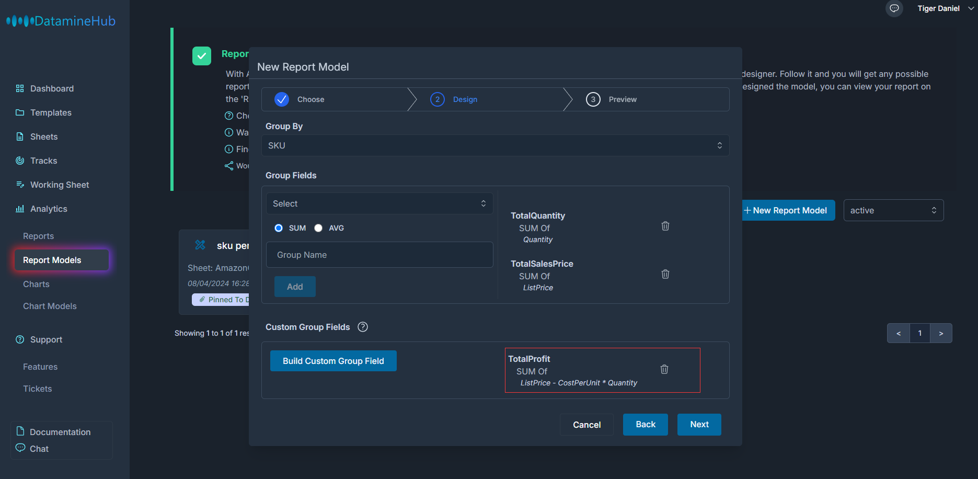The image size is (978, 479).
Task: Click the Chat bubble icon in sidebar
Action: click(x=20, y=448)
